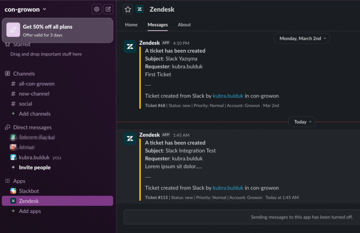Star the Zendesk app conversation
Screen dimensions: 360x233
[128, 9]
